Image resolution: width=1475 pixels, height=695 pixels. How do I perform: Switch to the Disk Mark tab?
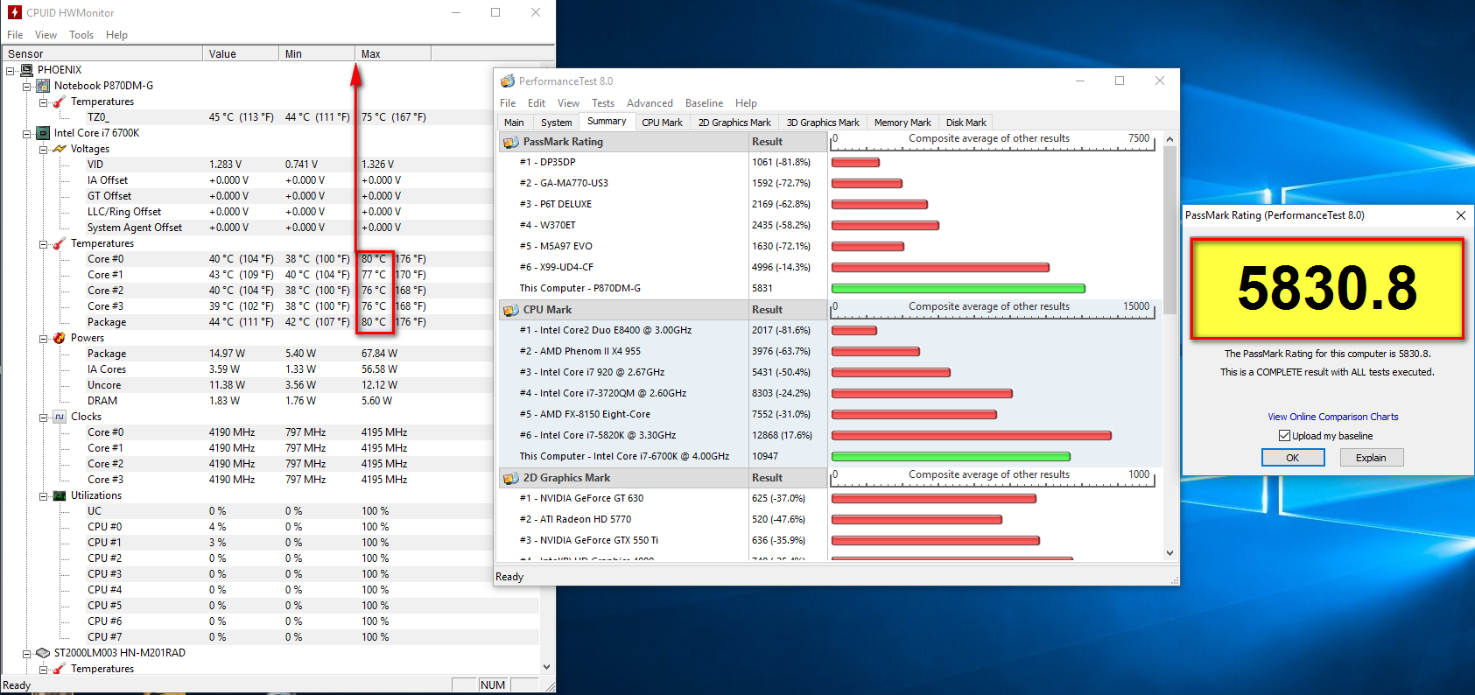pyautogui.click(x=966, y=123)
